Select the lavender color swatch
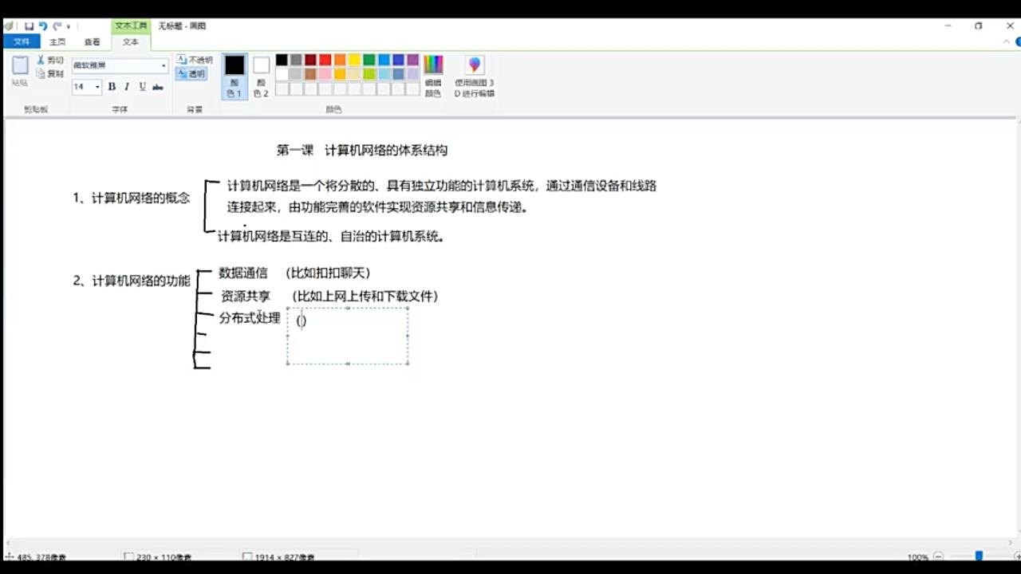Viewport: 1021px width, 574px height. pos(413,74)
